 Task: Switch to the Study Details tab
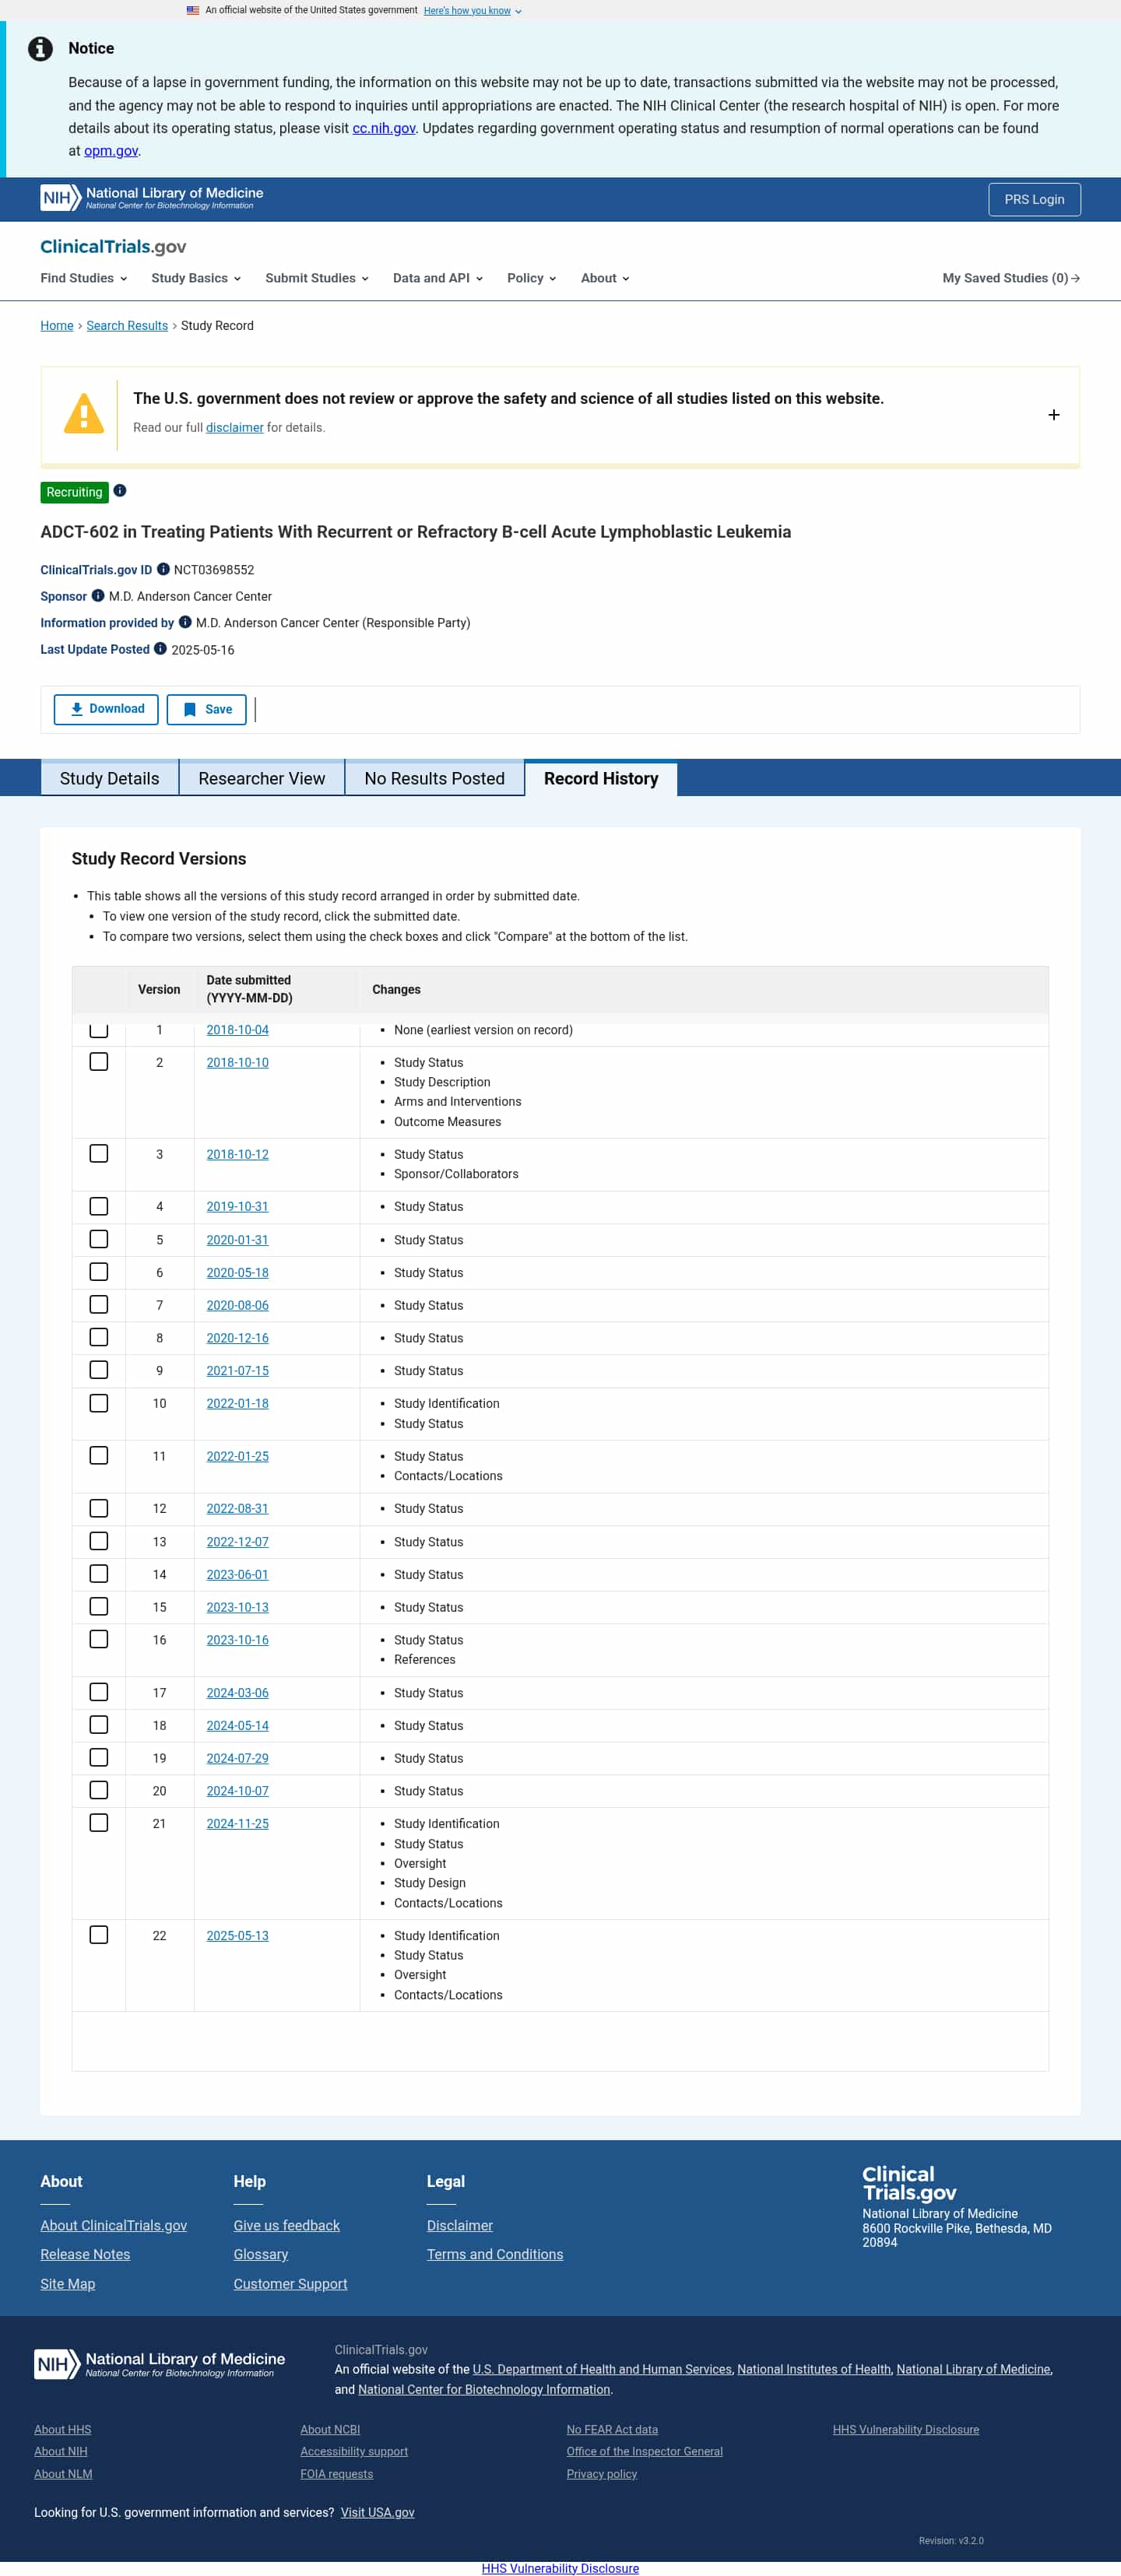[109, 778]
